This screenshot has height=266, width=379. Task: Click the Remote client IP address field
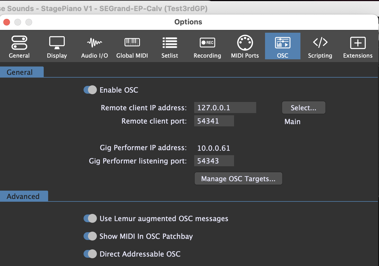pos(225,108)
